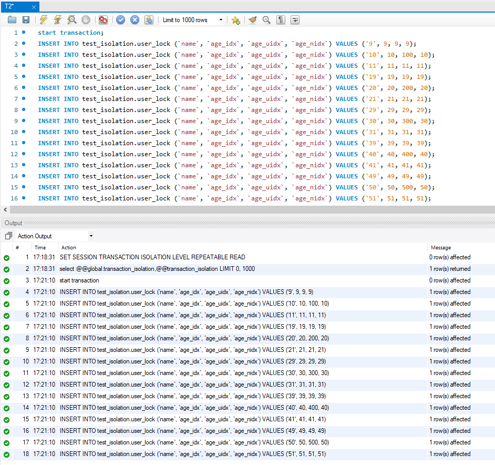
Task: Select output row inserting VALUES ('51', 51, 51, 51)
Action: 248,454
